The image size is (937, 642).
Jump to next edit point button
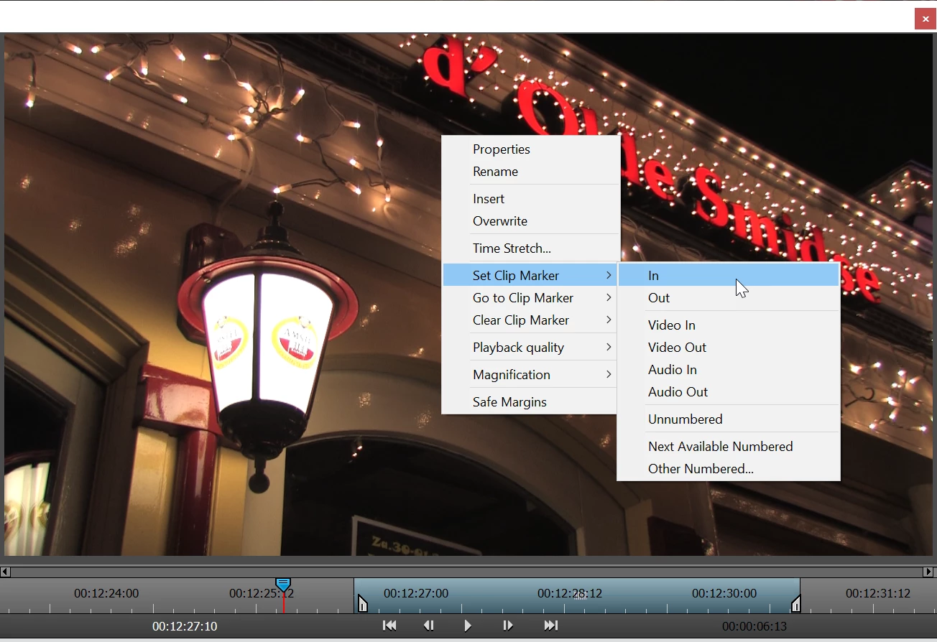[x=550, y=625]
